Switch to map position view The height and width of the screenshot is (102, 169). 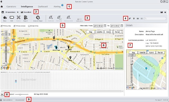[134, 19]
